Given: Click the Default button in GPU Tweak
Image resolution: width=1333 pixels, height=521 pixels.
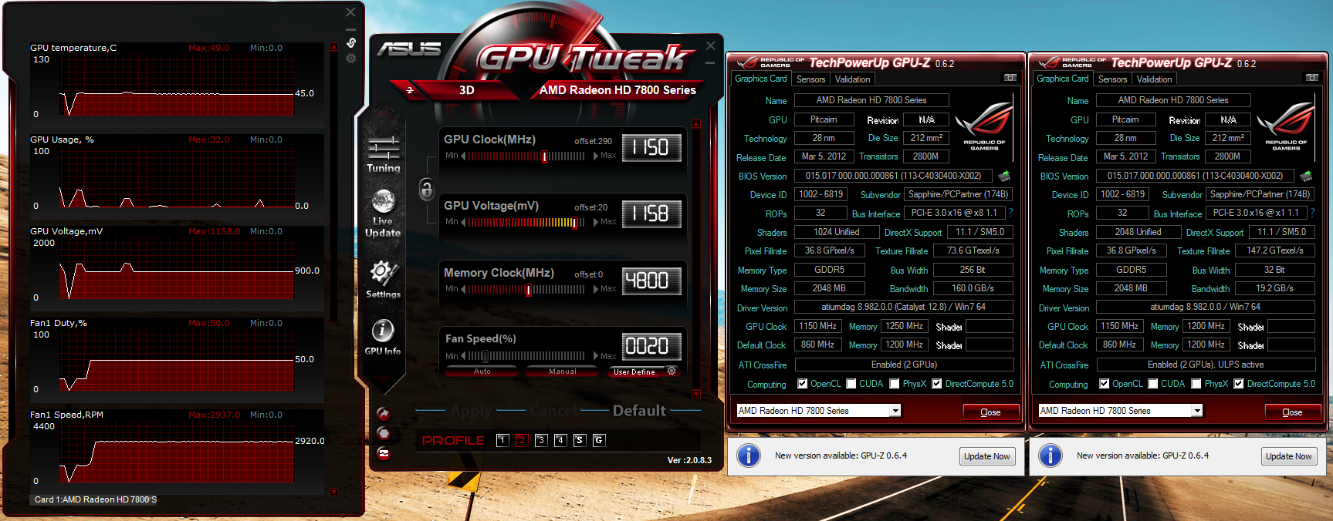Looking at the screenshot, I should [x=639, y=411].
